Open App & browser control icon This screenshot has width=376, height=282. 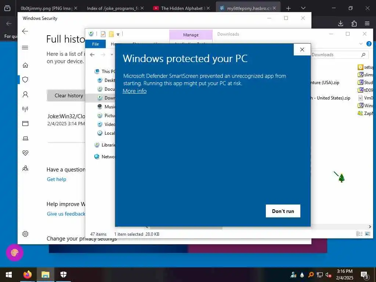coord(25,123)
